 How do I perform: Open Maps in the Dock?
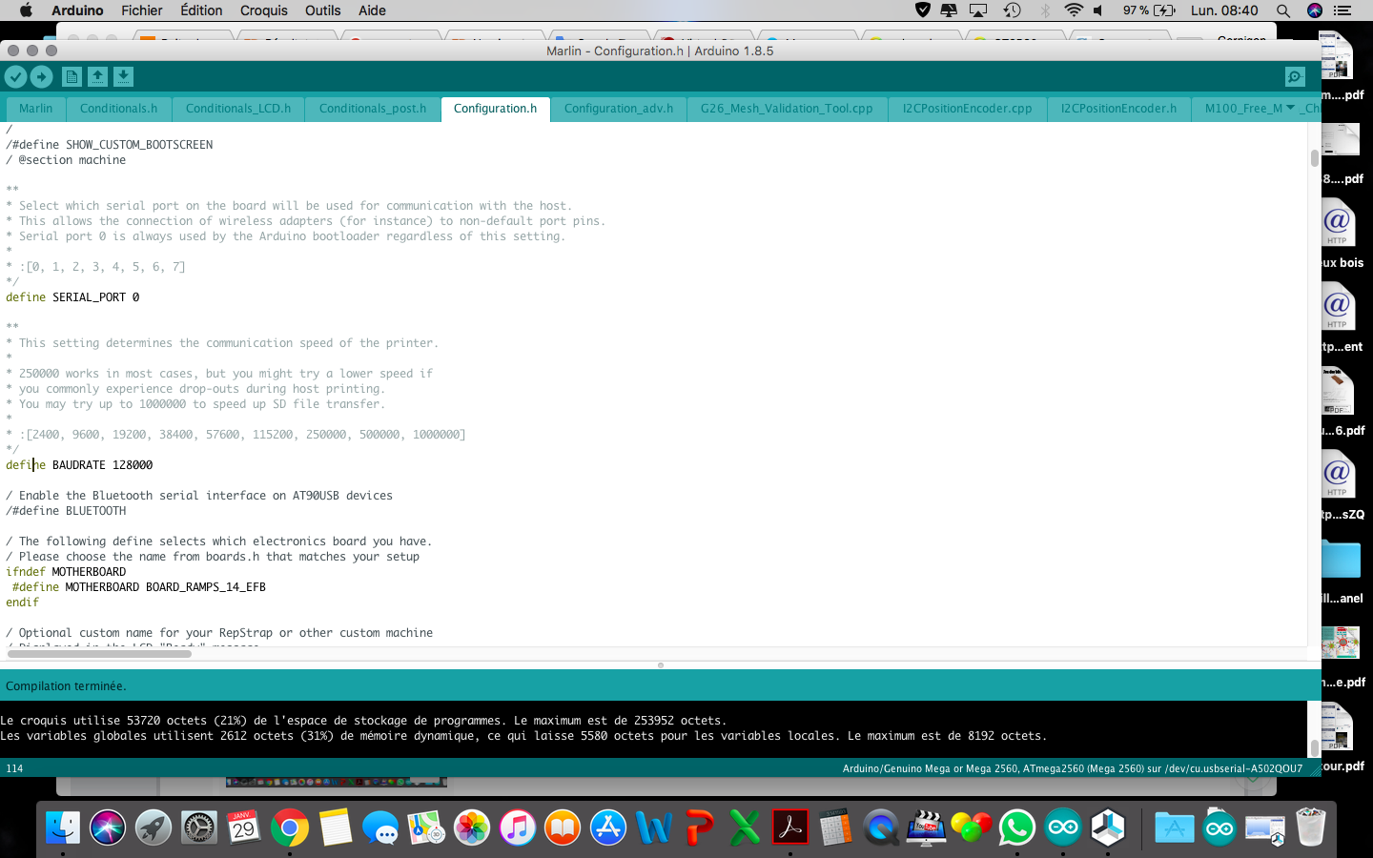click(x=426, y=827)
